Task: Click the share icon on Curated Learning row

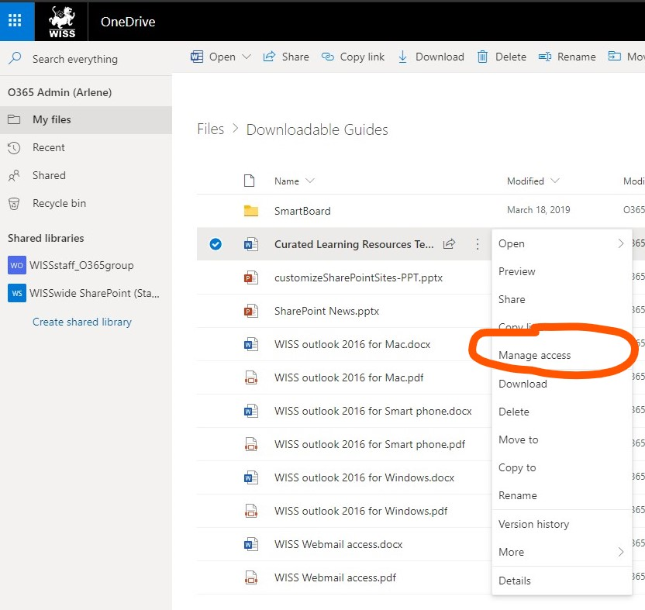Action: click(x=449, y=244)
